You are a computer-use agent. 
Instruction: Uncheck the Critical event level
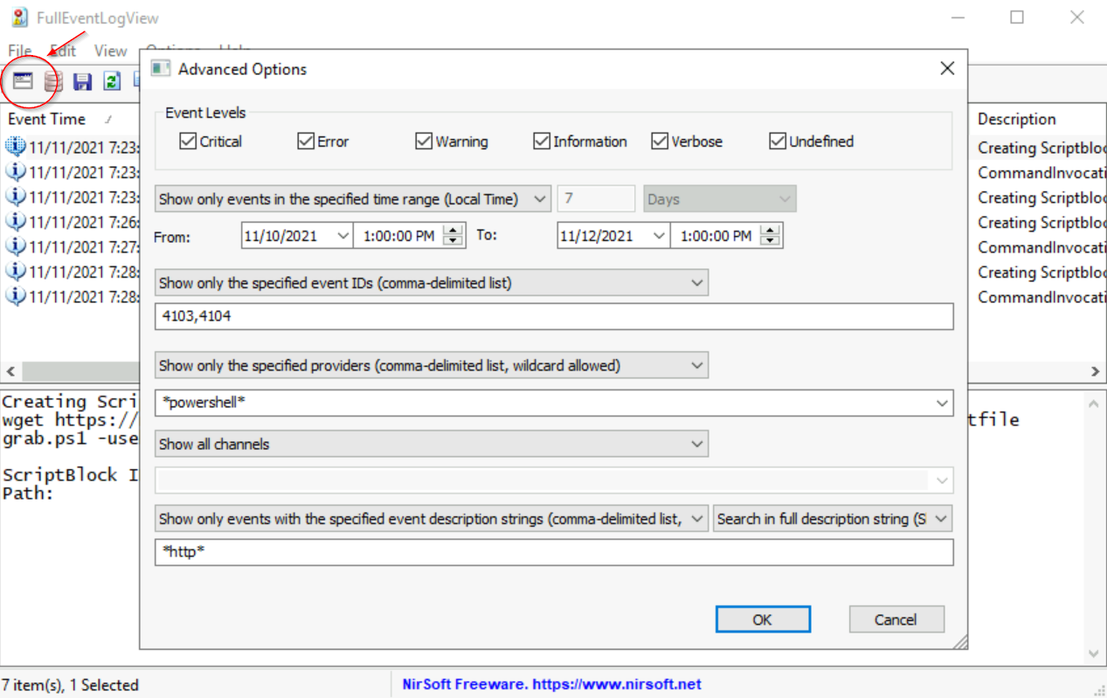tap(188, 142)
